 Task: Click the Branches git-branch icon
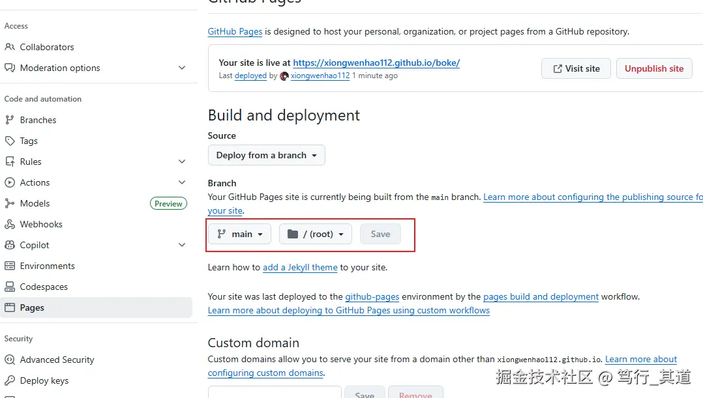10,120
